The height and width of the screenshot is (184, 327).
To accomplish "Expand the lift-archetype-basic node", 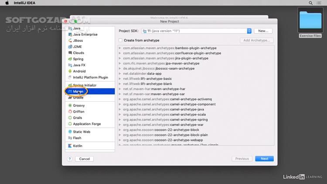I will point(120,79).
